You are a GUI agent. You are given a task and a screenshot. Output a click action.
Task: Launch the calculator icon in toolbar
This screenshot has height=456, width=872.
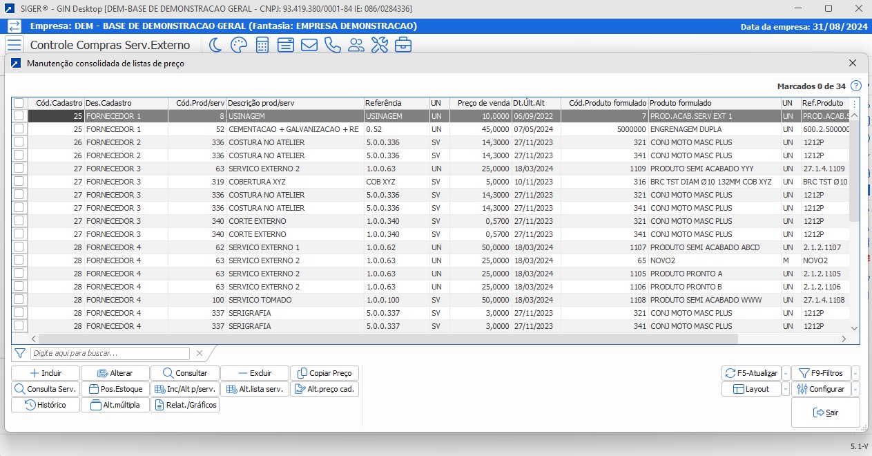tap(262, 46)
